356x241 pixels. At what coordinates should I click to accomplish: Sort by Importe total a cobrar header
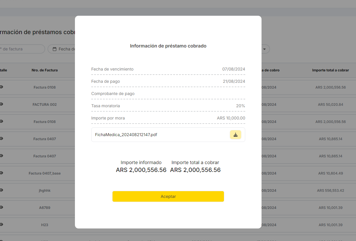pyautogui.click(x=330, y=70)
